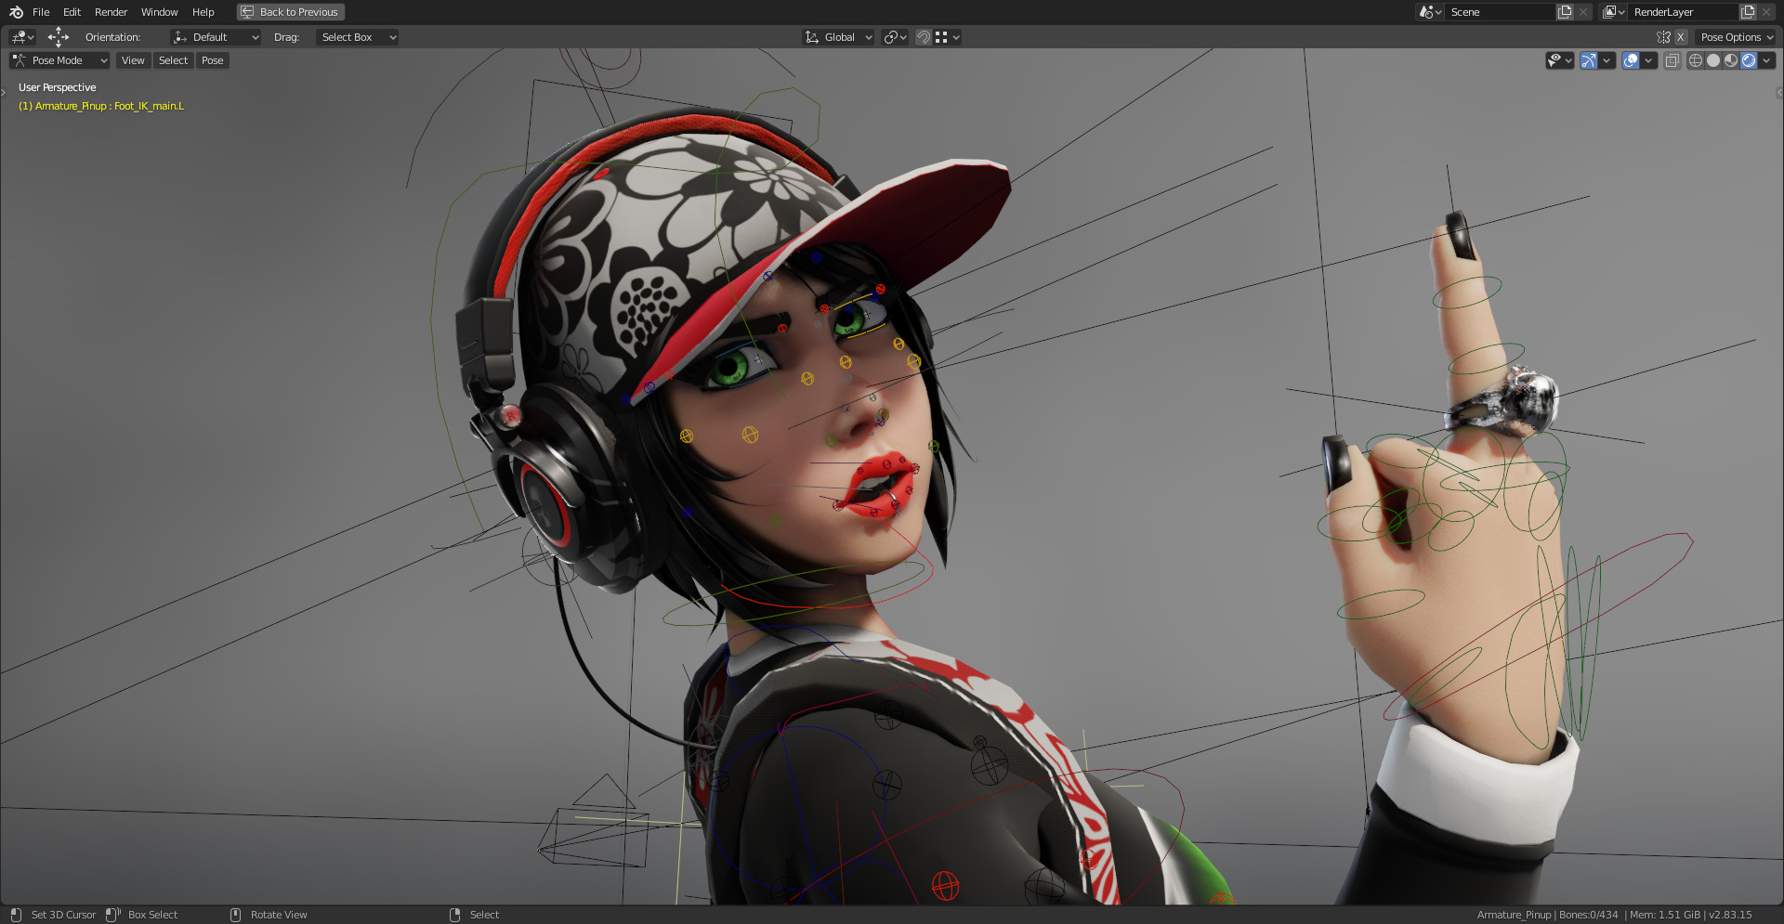Toggle X-Ray mode
This screenshot has width=1784, height=924.
[x=1672, y=60]
